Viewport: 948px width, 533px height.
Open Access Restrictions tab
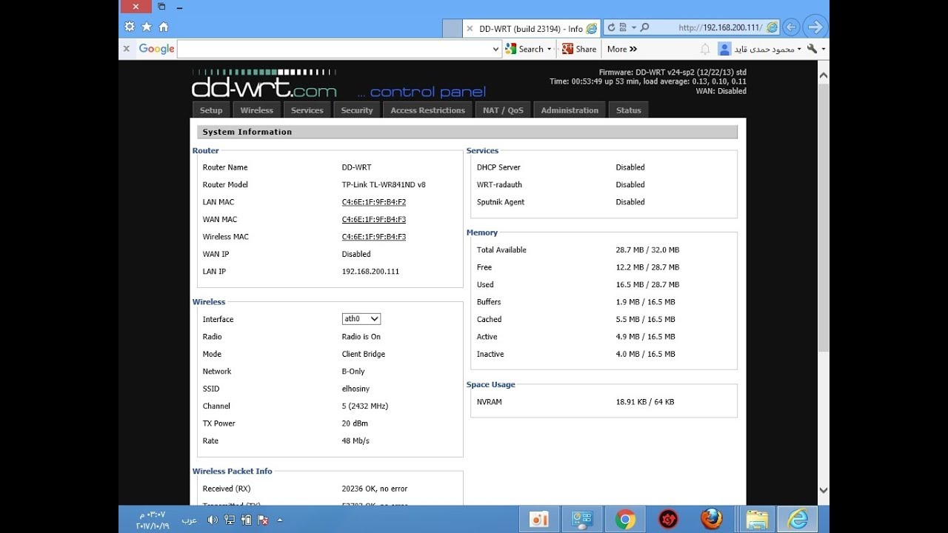pyautogui.click(x=428, y=110)
